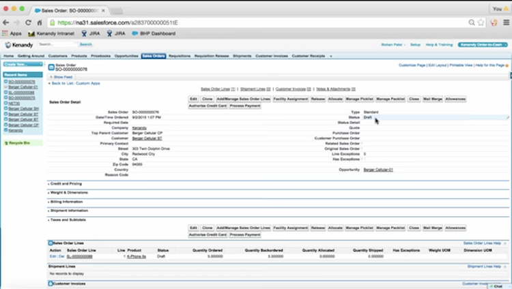The width and height of the screenshot is (512, 289).
Task: Click the browser address bar URL
Action: (117, 22)
